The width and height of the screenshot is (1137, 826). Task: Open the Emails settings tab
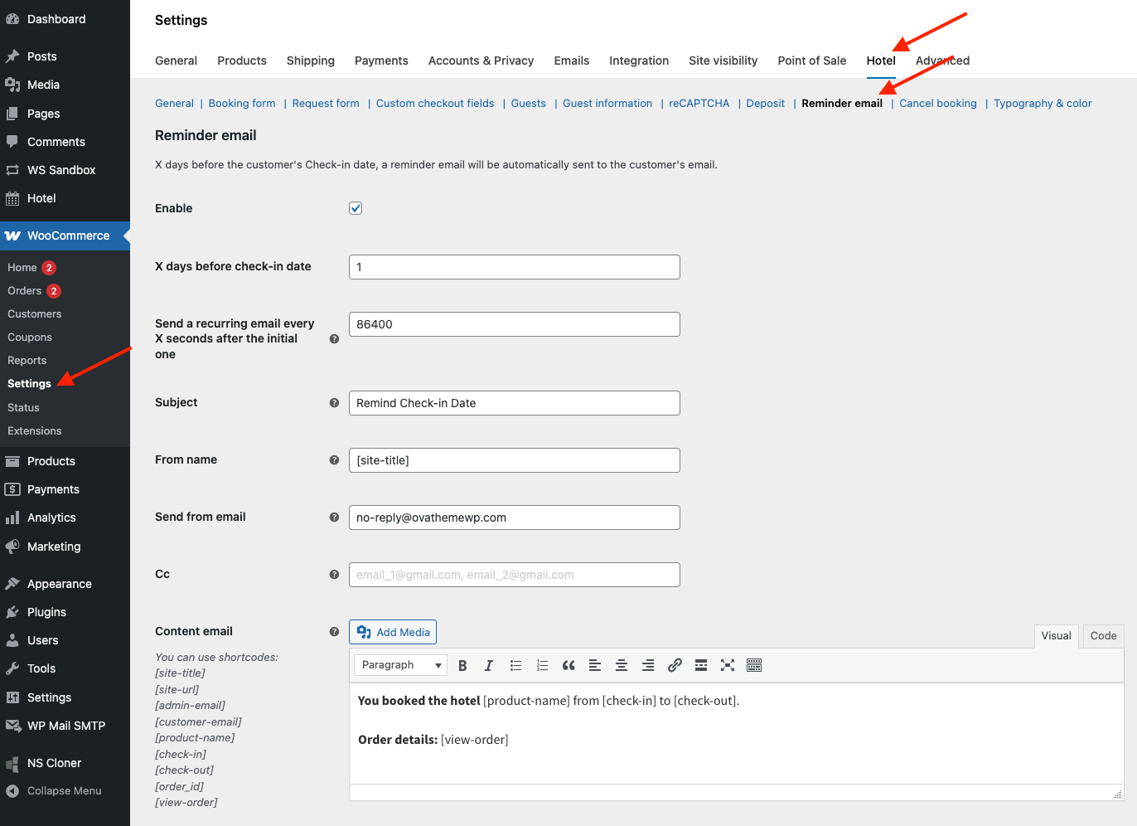pyautogui.click(x=571, y=61)
